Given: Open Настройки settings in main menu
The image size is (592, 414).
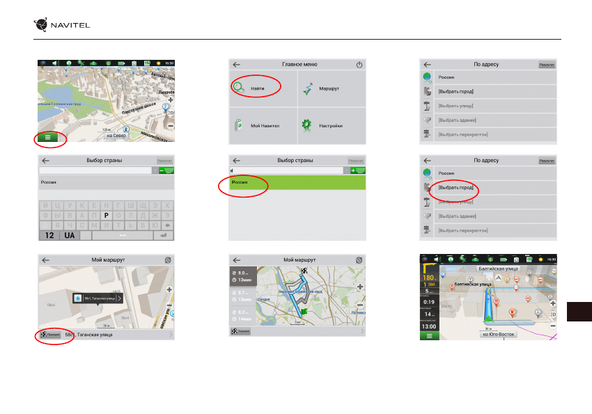Looking at the screenshot, I should point(332,126).
